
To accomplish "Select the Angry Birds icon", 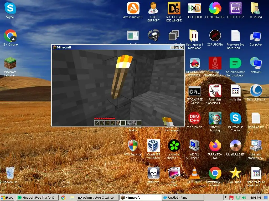I will (195, 63).
